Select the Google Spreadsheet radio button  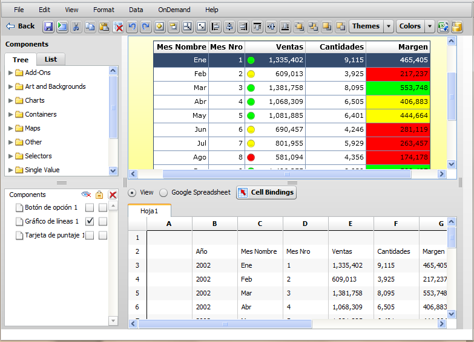point(163,193)
